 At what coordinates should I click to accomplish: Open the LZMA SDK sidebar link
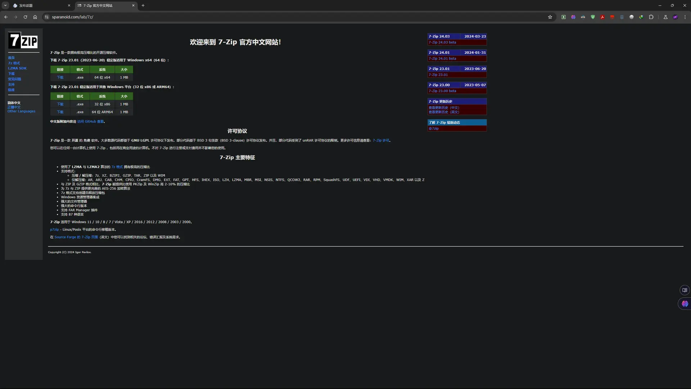[17, 68]
